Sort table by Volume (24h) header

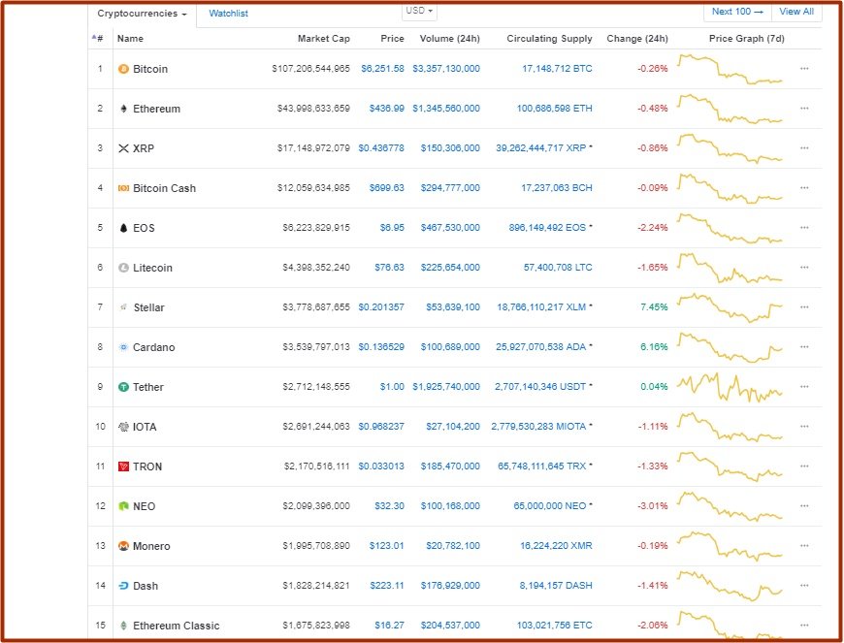450,39
